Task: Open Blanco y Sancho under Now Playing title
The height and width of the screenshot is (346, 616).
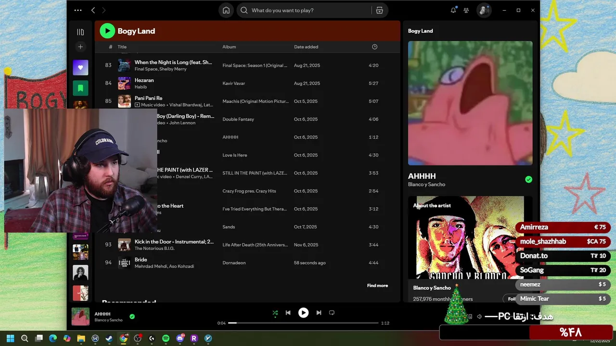Action: 426,185
